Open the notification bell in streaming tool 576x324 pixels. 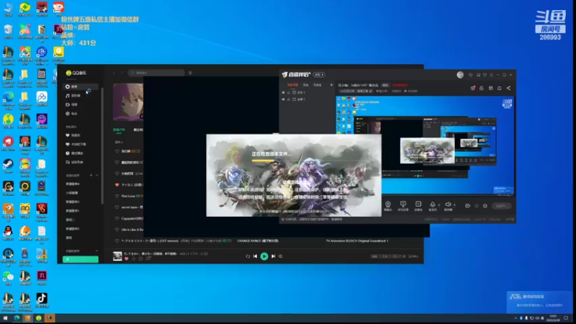[500, 88]
